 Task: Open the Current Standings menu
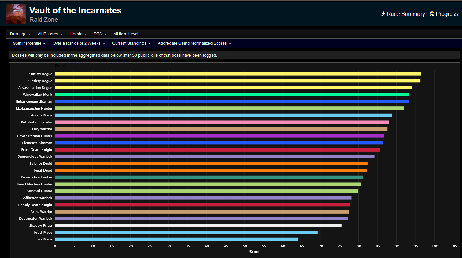coord(131,43)
